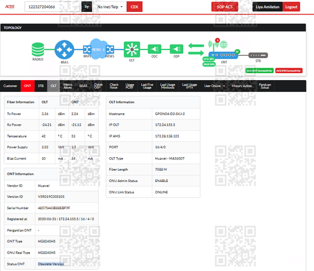The image size is (314, 271).
Task: Open the Metro Akses tab
Action: [68, 86]
